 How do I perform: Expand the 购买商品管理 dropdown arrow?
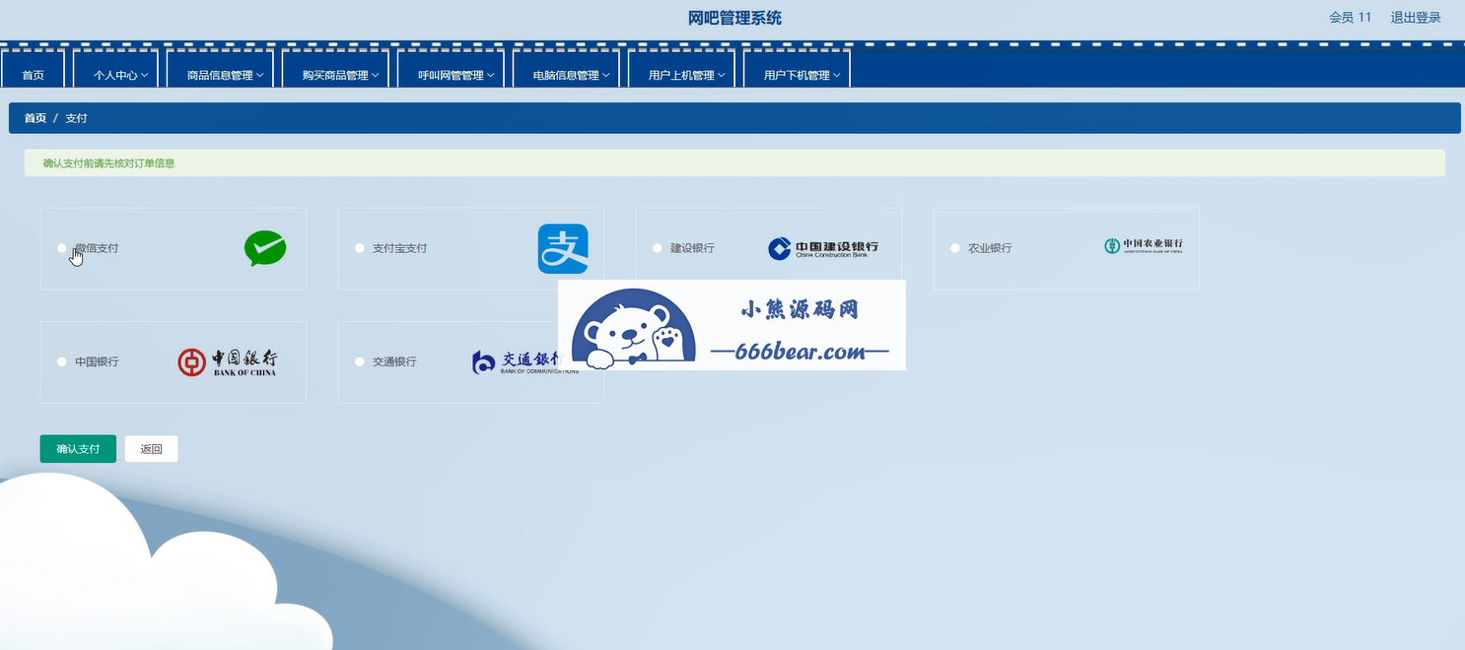[375, 76]
